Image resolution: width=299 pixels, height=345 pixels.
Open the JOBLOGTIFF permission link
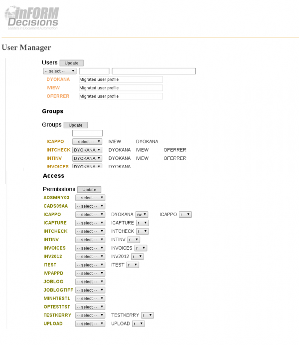tap(58, 290)
